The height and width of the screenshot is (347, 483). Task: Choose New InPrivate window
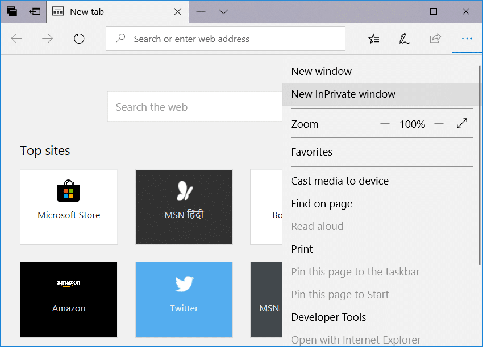(343, 94)
